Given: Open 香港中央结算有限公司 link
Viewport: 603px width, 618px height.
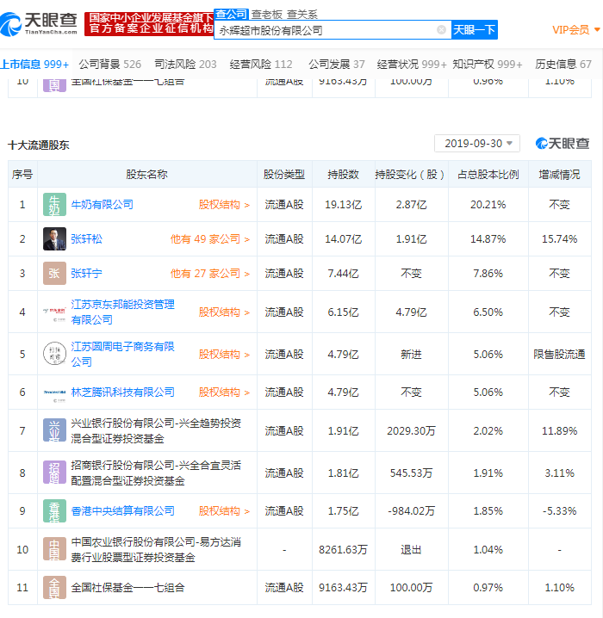Looking at the screenshot, I should coord(122,510).
